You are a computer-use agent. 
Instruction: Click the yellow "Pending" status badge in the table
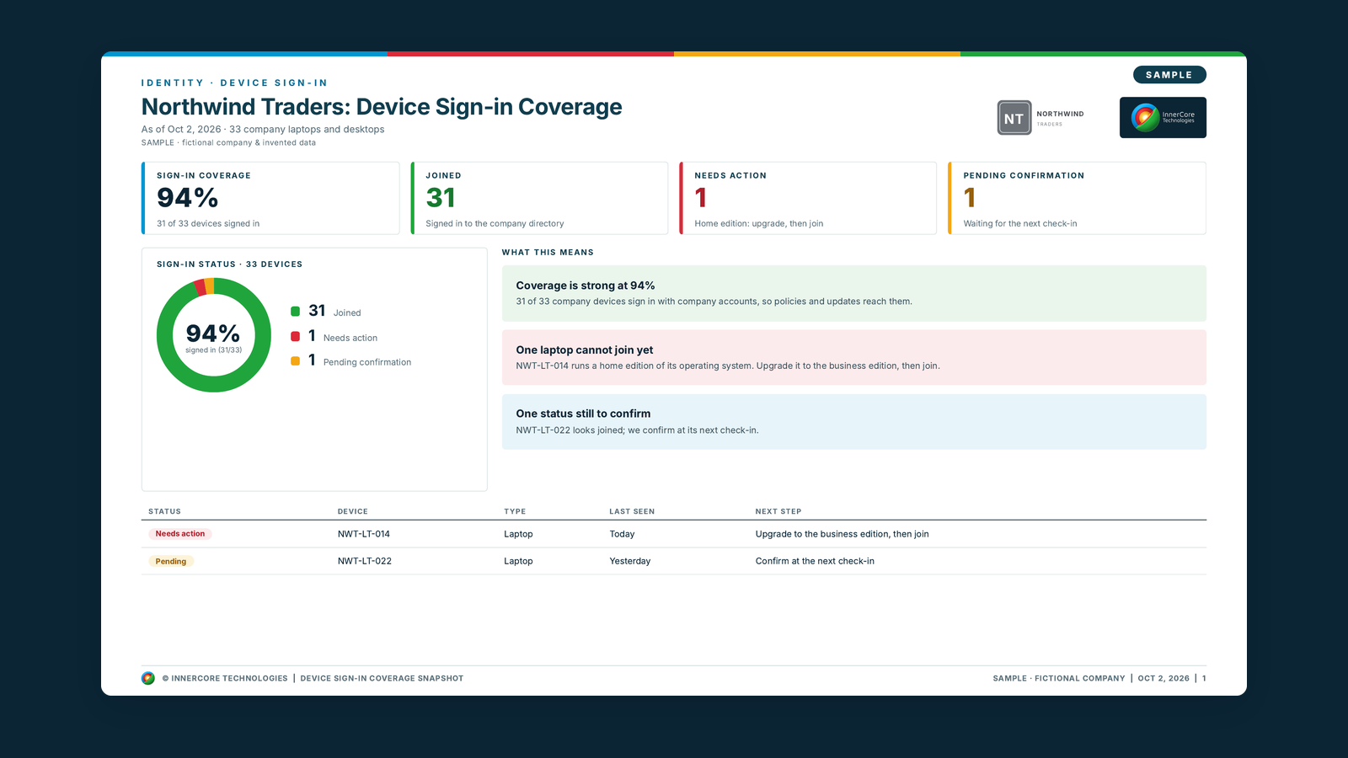point(171,561)
